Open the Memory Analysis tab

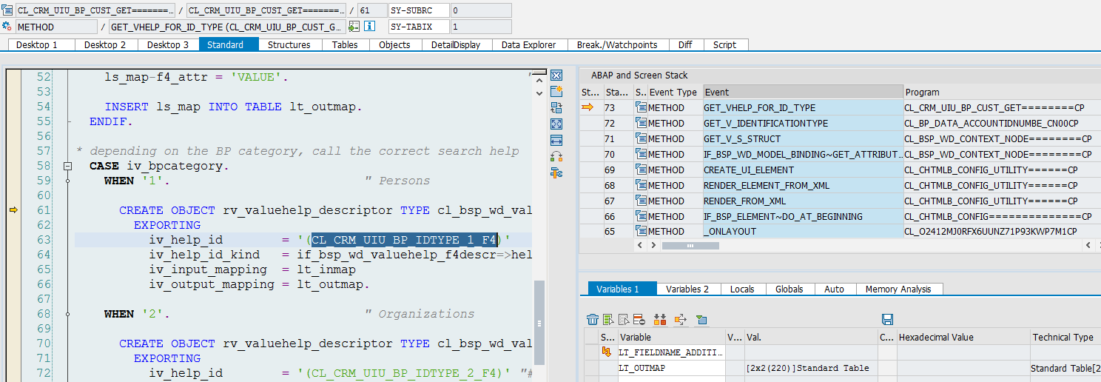pos(898,289)
